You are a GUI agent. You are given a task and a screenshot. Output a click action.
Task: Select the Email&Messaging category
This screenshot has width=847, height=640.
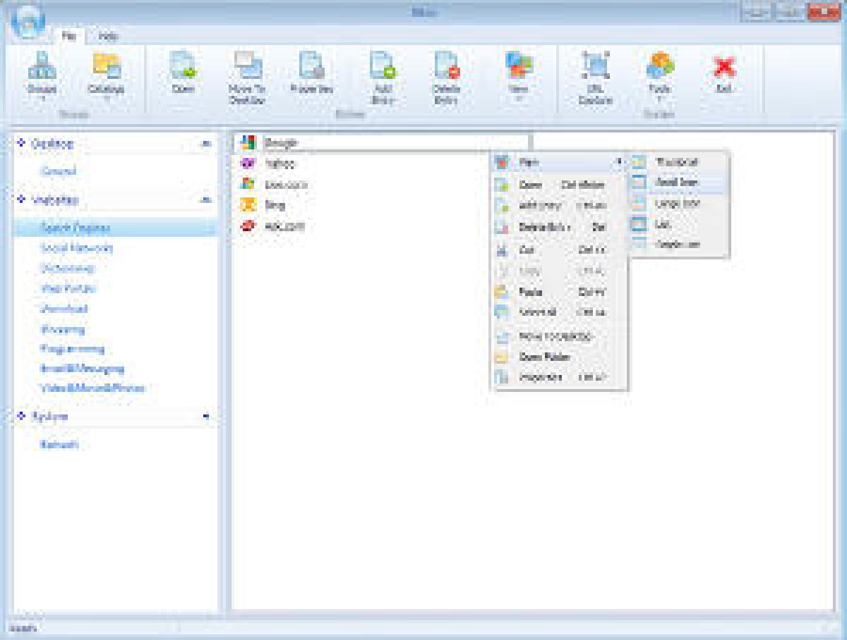[x=83, y=369]
